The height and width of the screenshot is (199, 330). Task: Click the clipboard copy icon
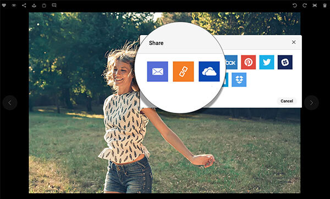44,5
